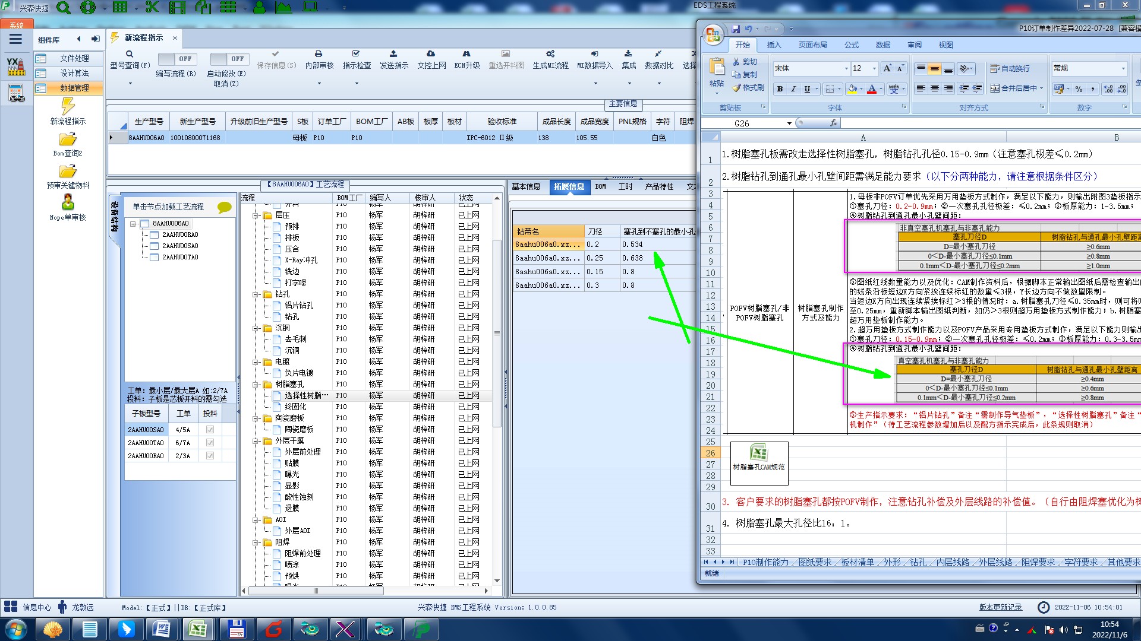The height and width of the screenshot is (641, 1141).
Task: Click Bold formatting in Excel ribbon
Action: [x=780, y=89]
